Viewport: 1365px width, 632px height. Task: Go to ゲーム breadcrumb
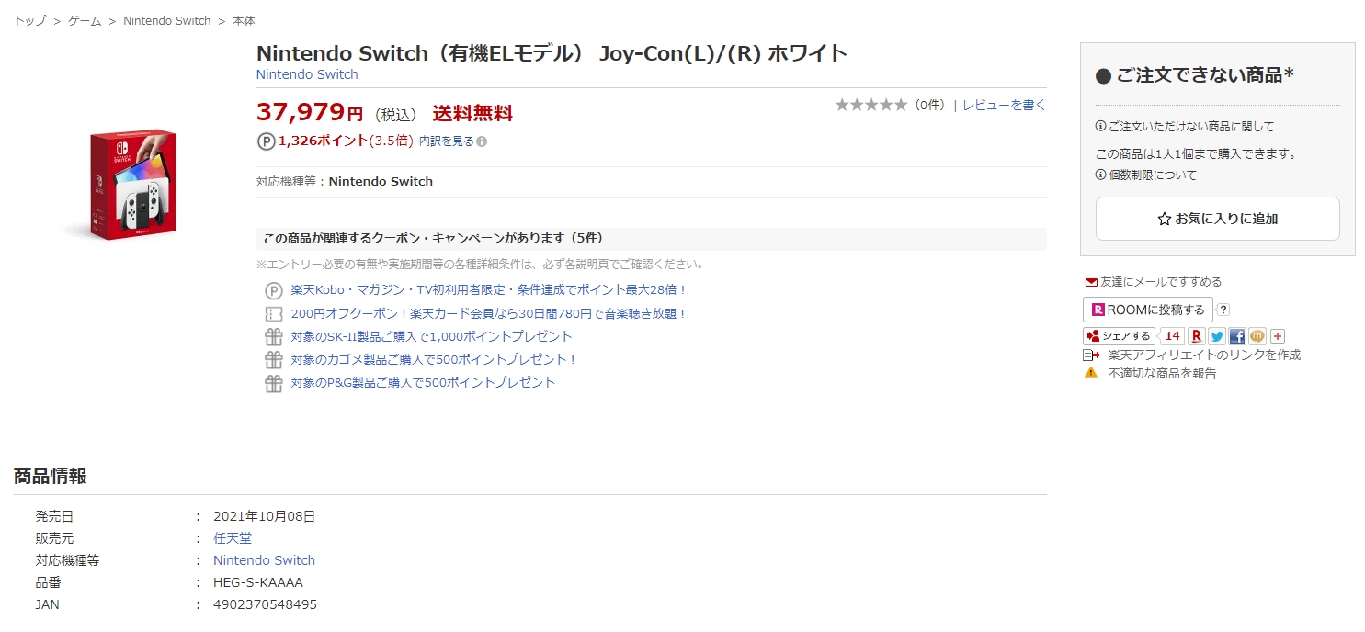pyautogui.click(x=85, y=20)
